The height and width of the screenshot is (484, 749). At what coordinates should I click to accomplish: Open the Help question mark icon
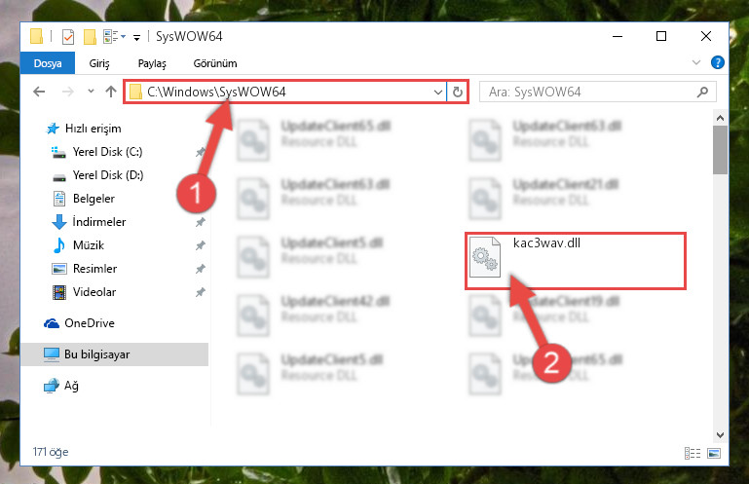point(717,62)
